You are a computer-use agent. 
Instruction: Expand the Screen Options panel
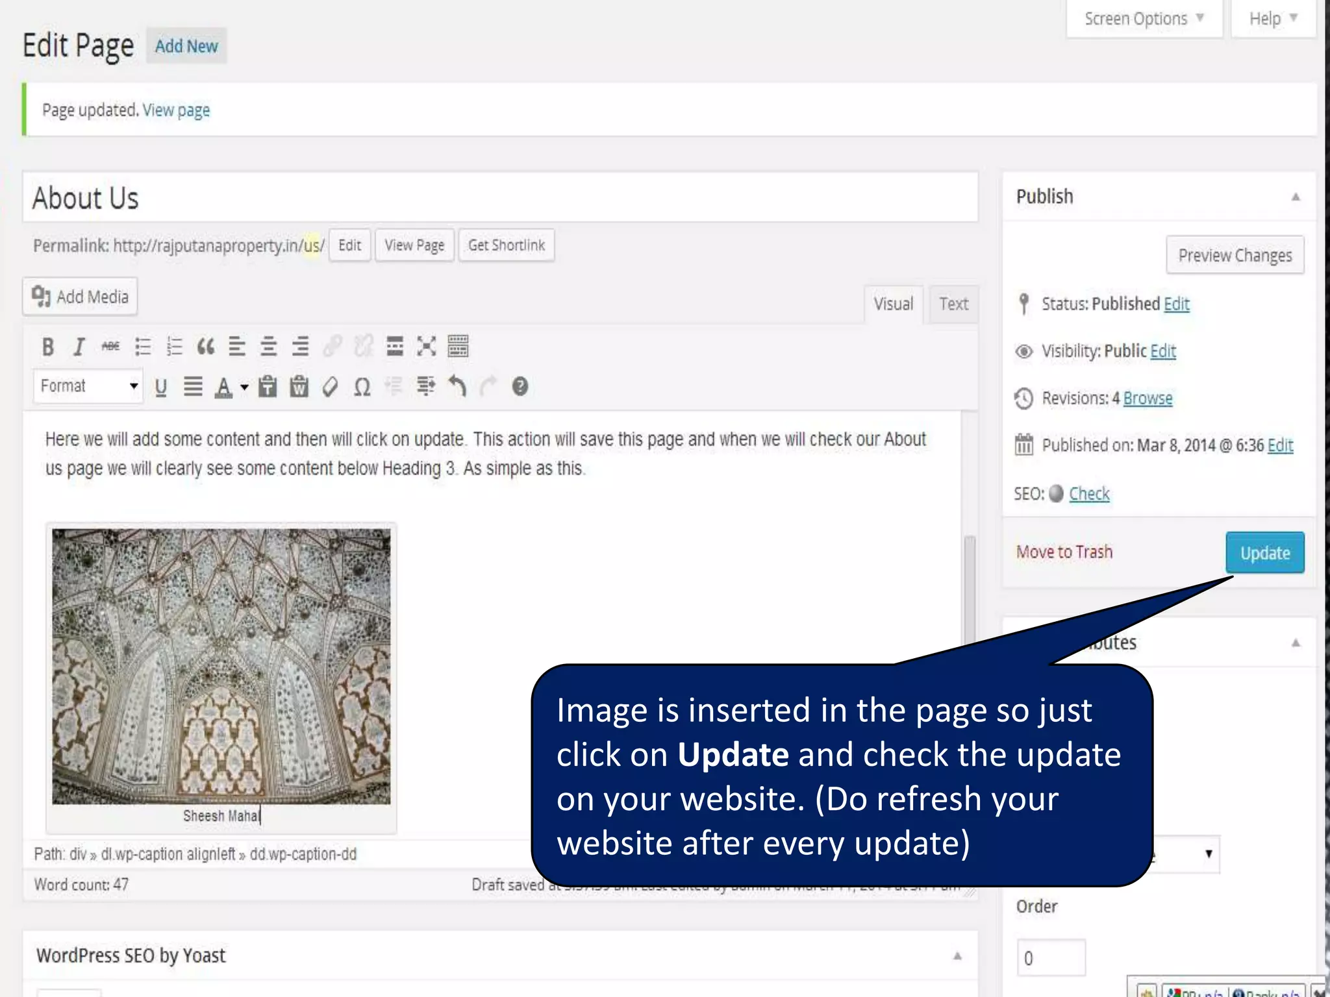pyautogui.click(x=1144, y=19)
